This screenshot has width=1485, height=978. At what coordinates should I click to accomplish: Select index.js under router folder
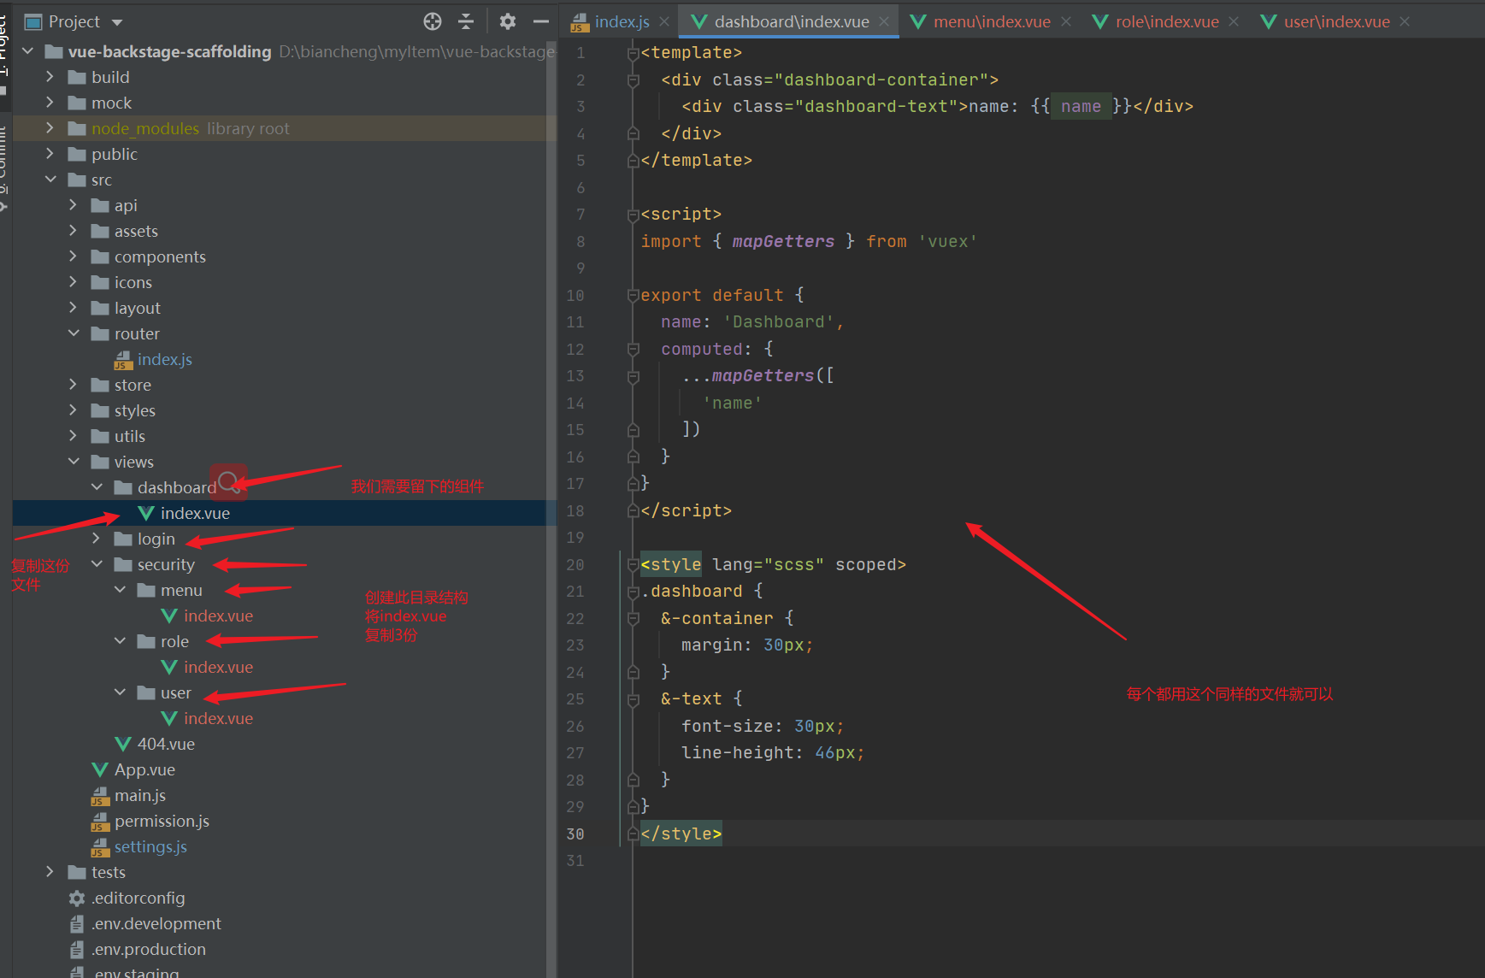tap(164, 360)
